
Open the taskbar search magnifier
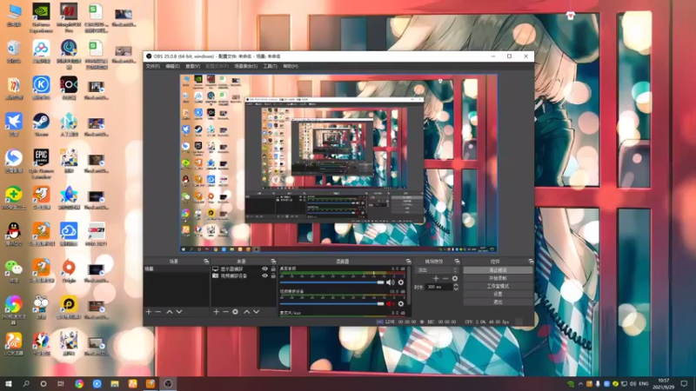(26, 384)
